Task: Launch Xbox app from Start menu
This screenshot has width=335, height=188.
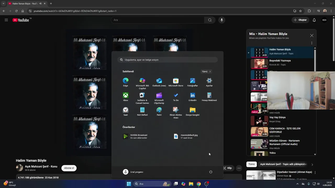Action: [x=126, y=97]
